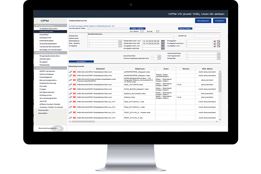This screenshot has width=261, height=174.
Task: Click the pencil icon for Sabine_November.xlsx
Action: pos(71,93)
